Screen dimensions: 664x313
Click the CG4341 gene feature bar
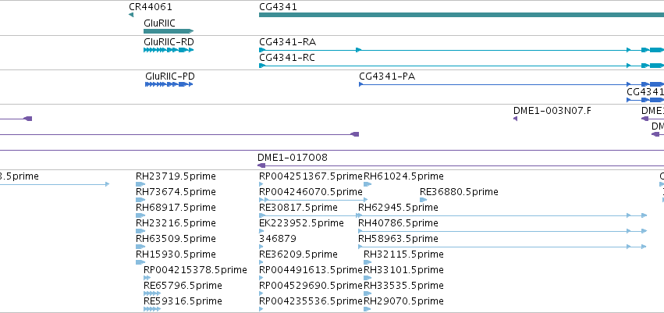(x=461, y=15)
